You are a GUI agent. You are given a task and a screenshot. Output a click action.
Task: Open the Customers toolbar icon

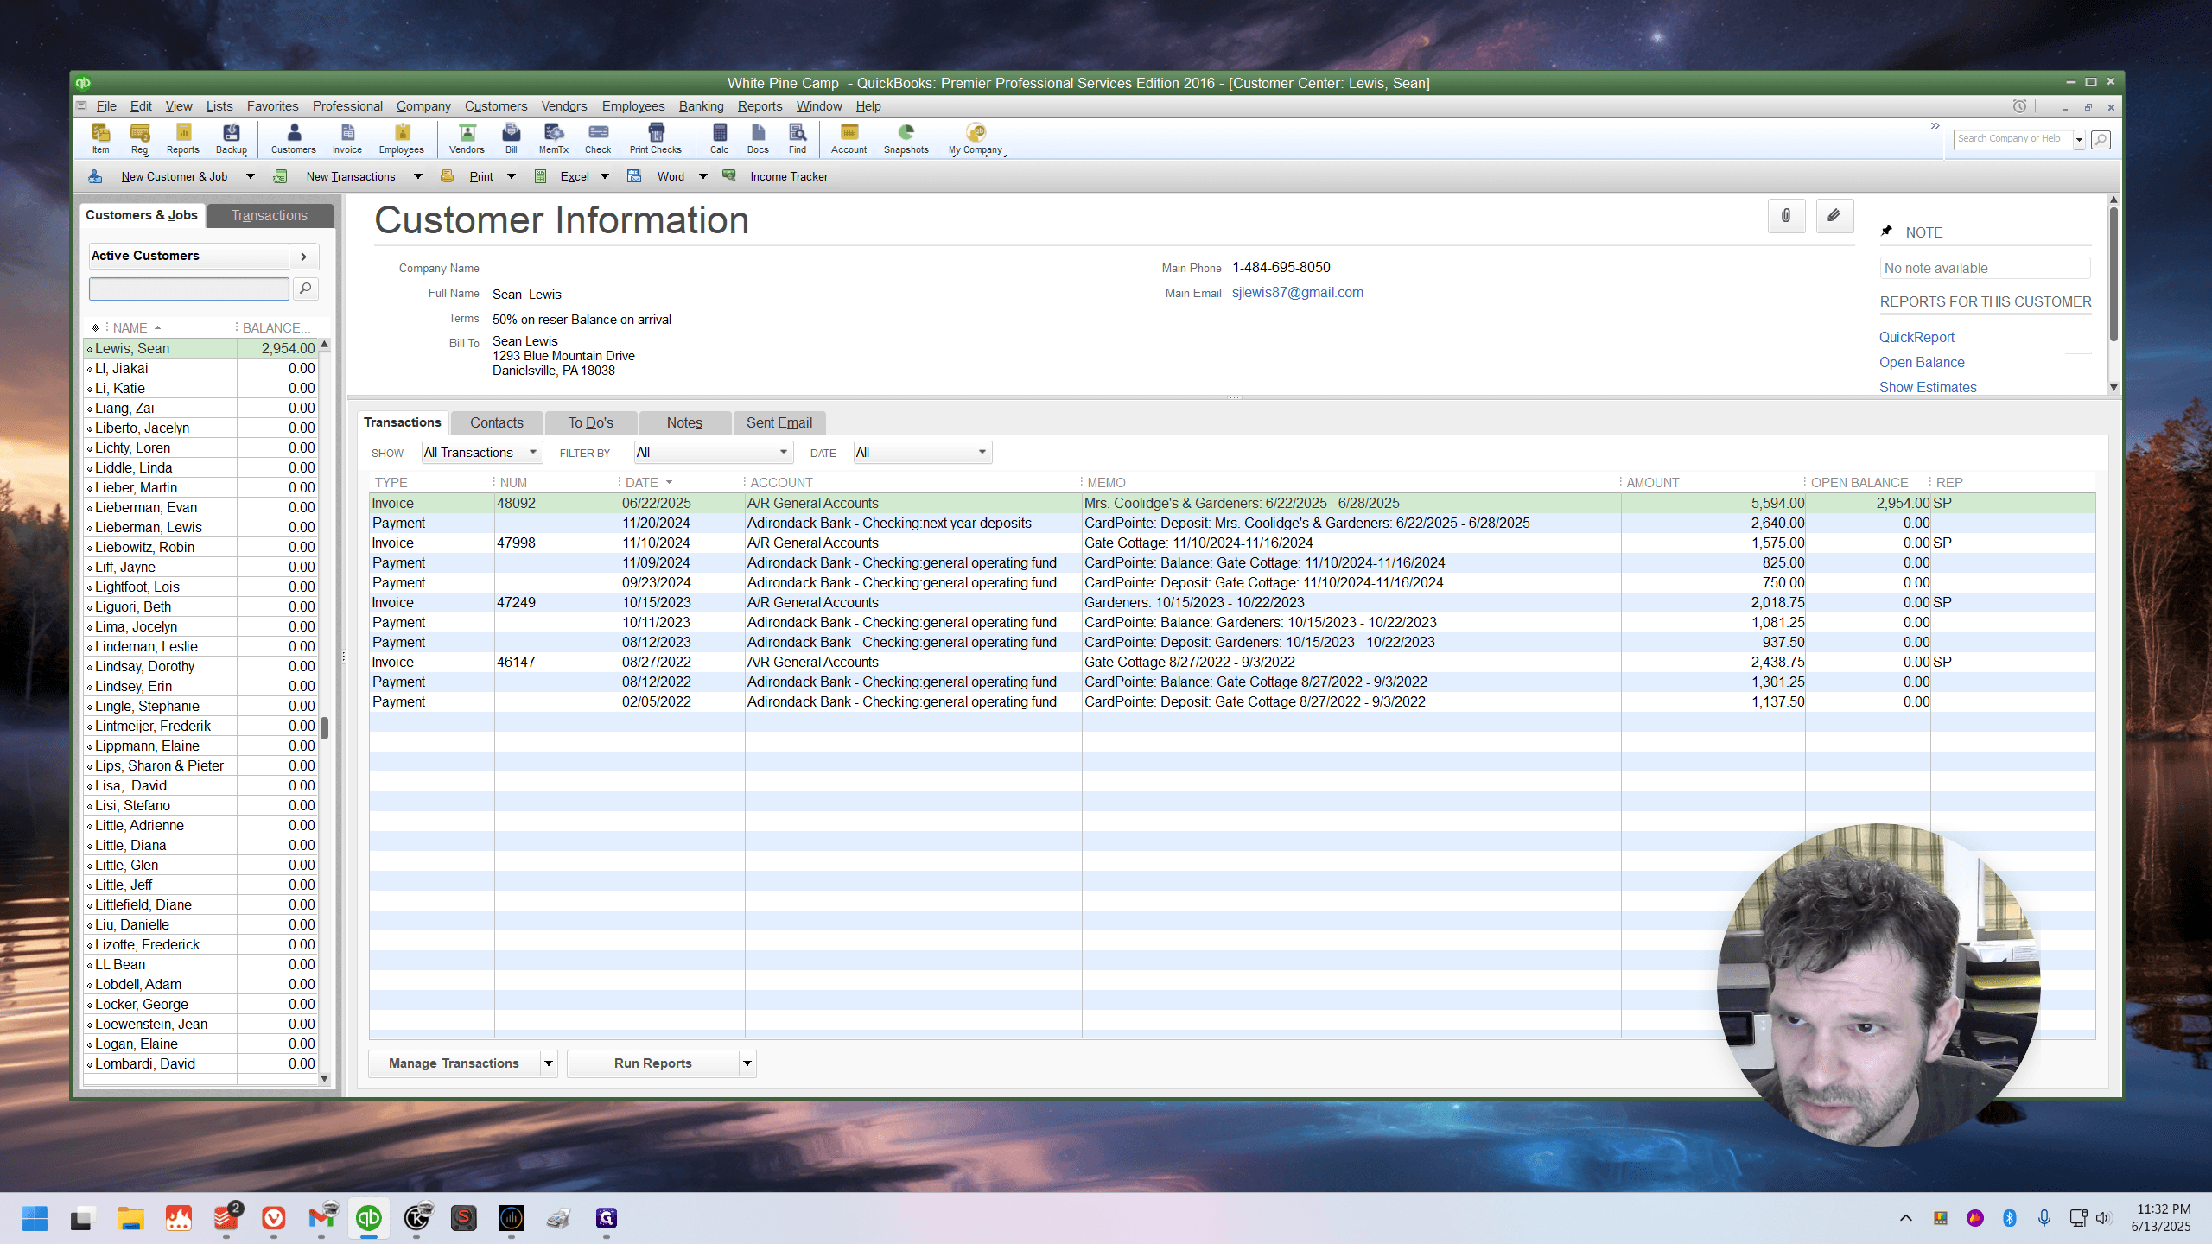coord(294,138)
